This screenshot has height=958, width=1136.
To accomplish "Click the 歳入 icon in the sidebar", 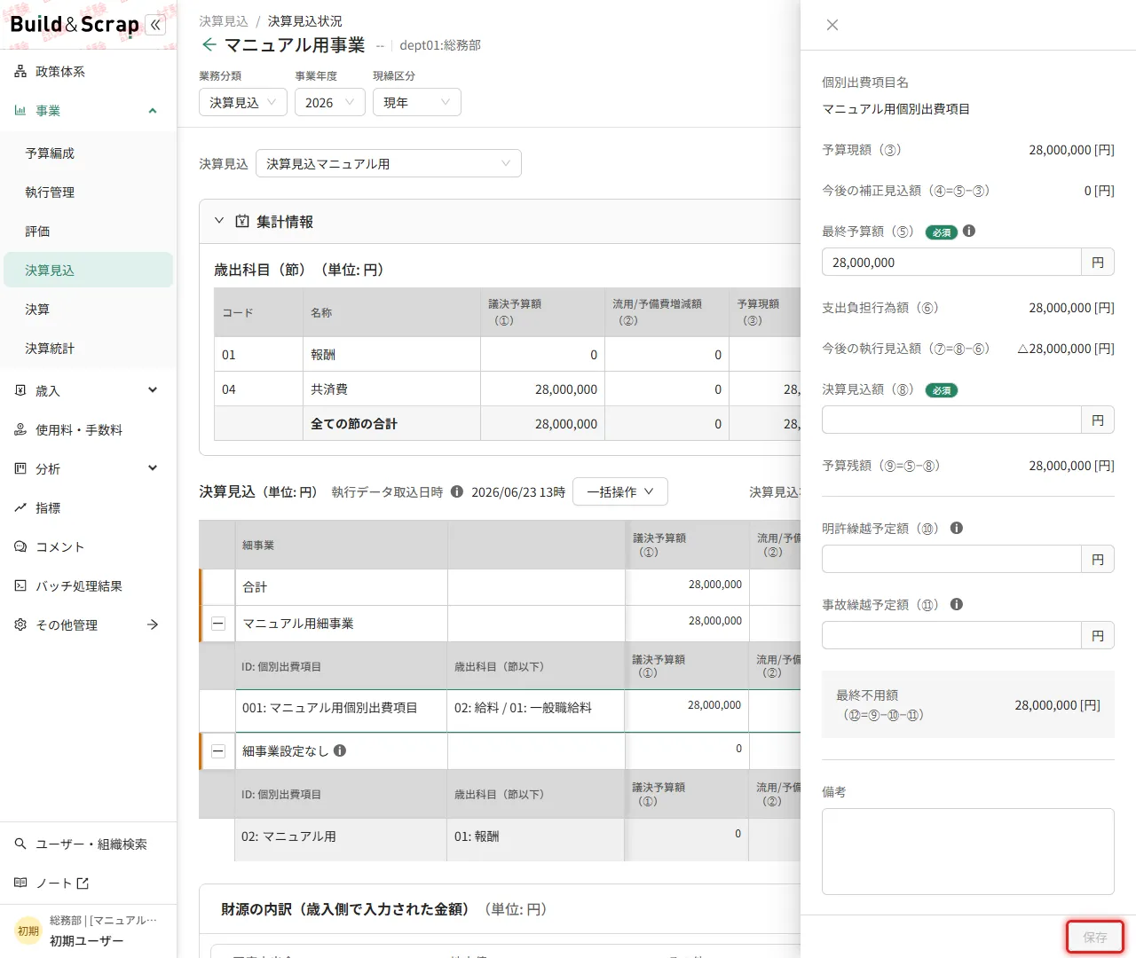I will pyautogui.click(x=20, y=390).
